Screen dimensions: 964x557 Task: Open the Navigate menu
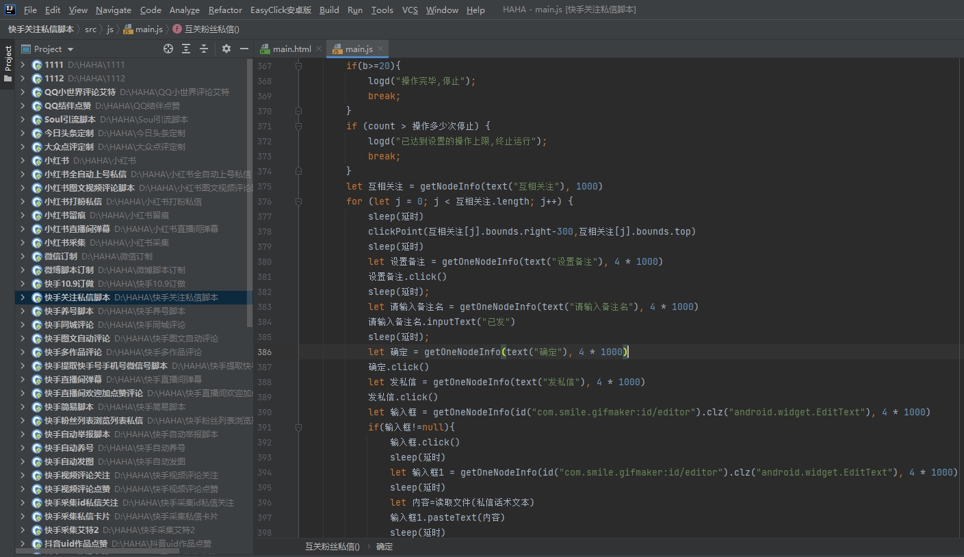[x=114, y=10]
